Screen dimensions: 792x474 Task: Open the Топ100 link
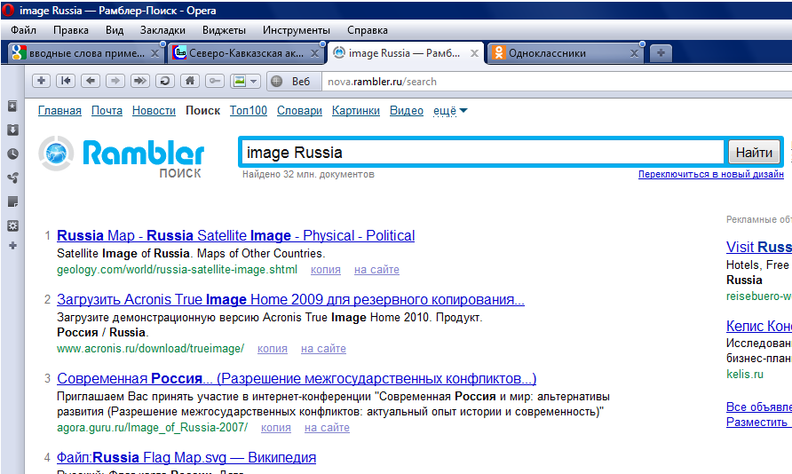click(248, 111)
